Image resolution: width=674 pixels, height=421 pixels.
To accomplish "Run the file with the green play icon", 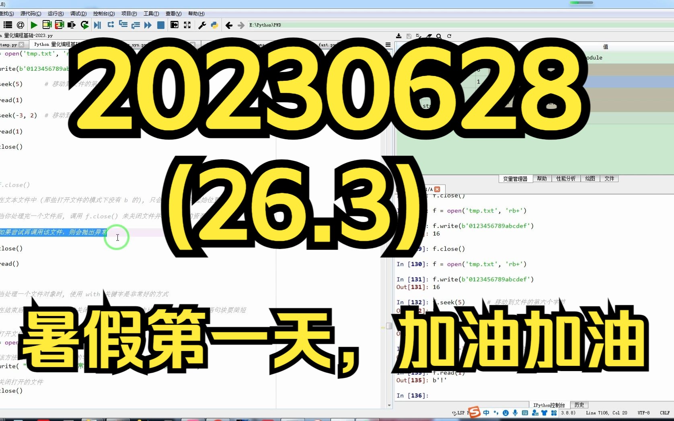I will [34, 25].
